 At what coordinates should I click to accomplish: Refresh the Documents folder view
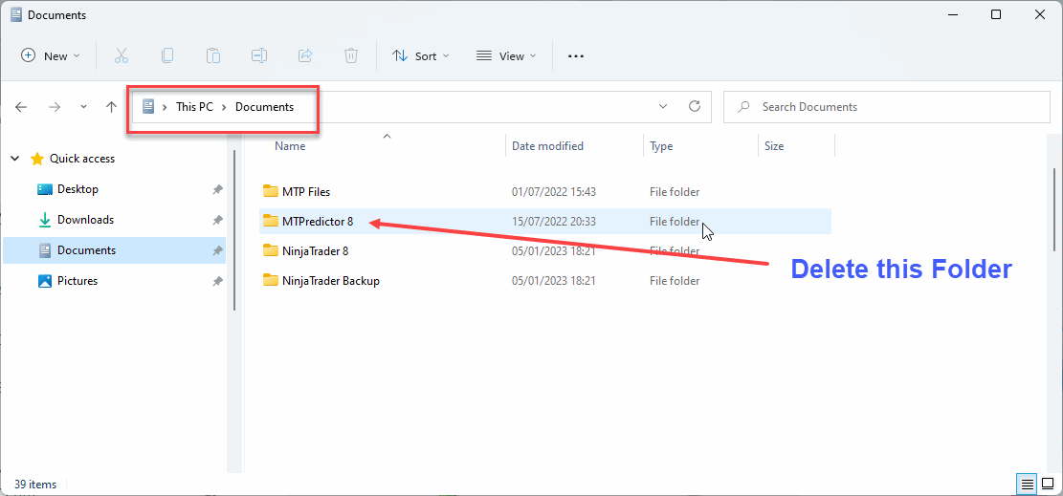point(695,106)
